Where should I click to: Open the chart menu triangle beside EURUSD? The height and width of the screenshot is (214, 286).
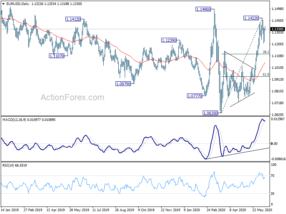pyautogui.click(x=3, y=4)
